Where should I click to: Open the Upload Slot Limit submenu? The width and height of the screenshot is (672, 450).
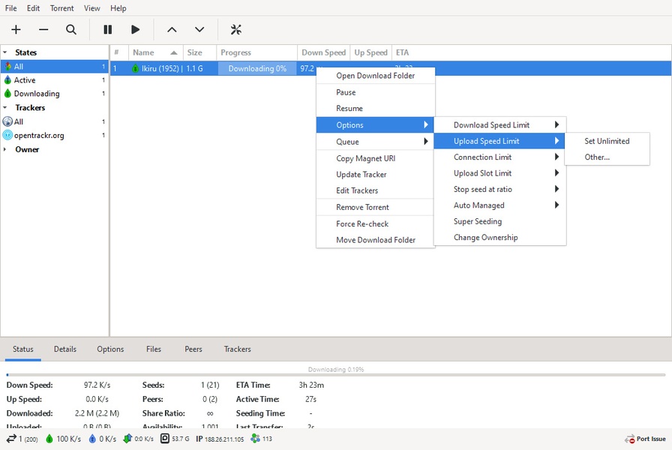499,173
